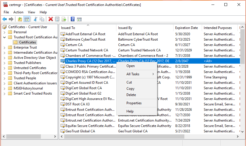Expand the Intermediate Certification Authorities node

pos(4,53)
